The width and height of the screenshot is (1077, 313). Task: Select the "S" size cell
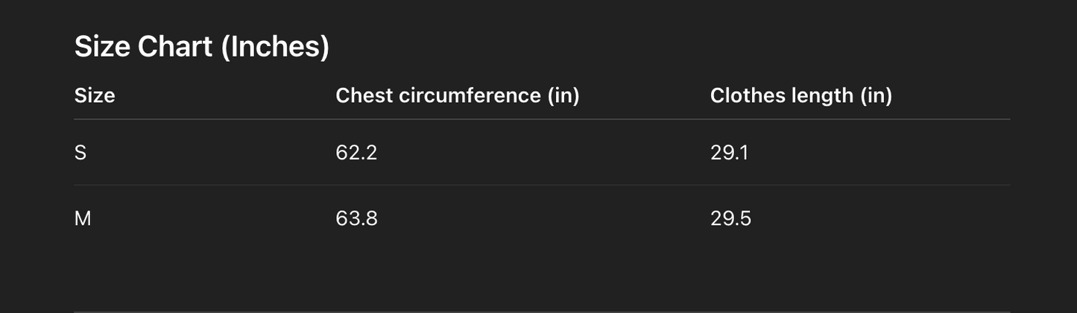[80, 153]
